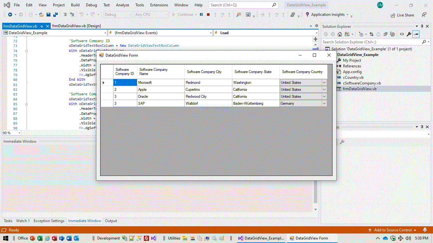Click the Stop Debugging icon

(x=208, y=15)
